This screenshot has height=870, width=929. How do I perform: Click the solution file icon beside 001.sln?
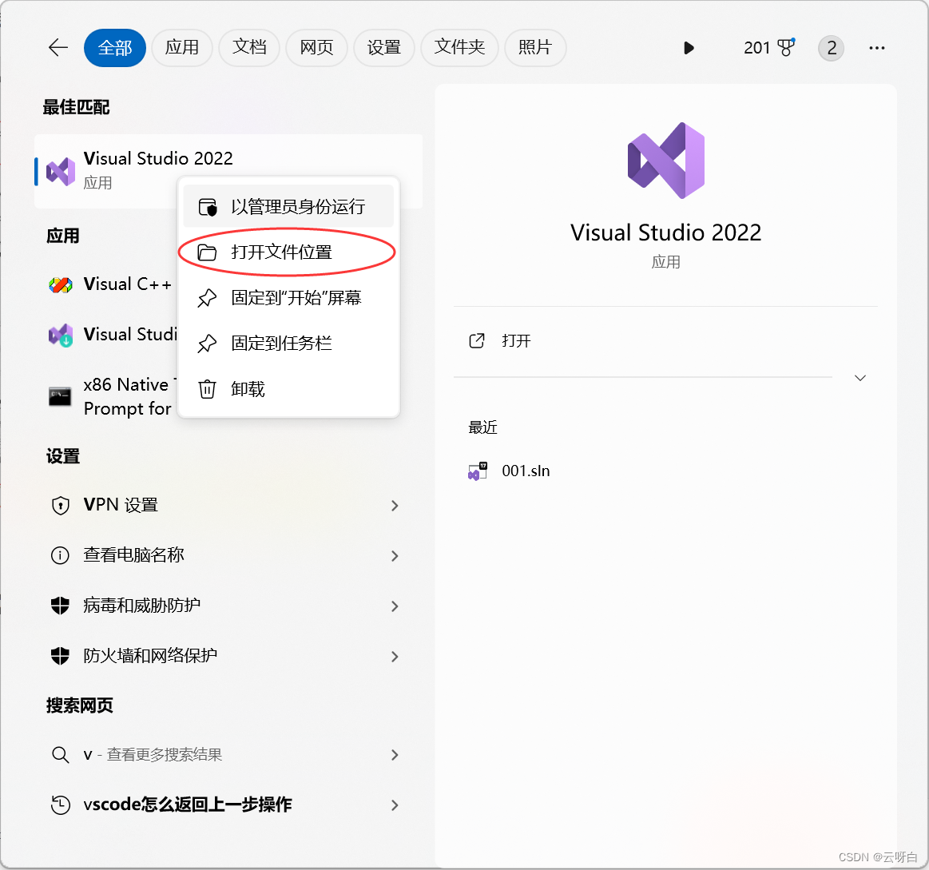[478, 471]
